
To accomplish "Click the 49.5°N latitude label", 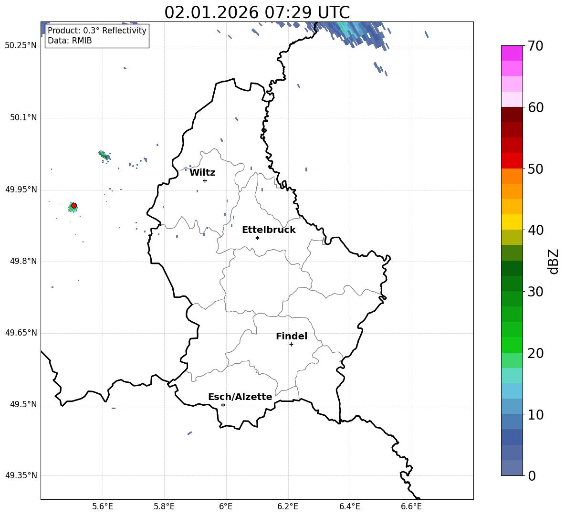I will (23, 404).
